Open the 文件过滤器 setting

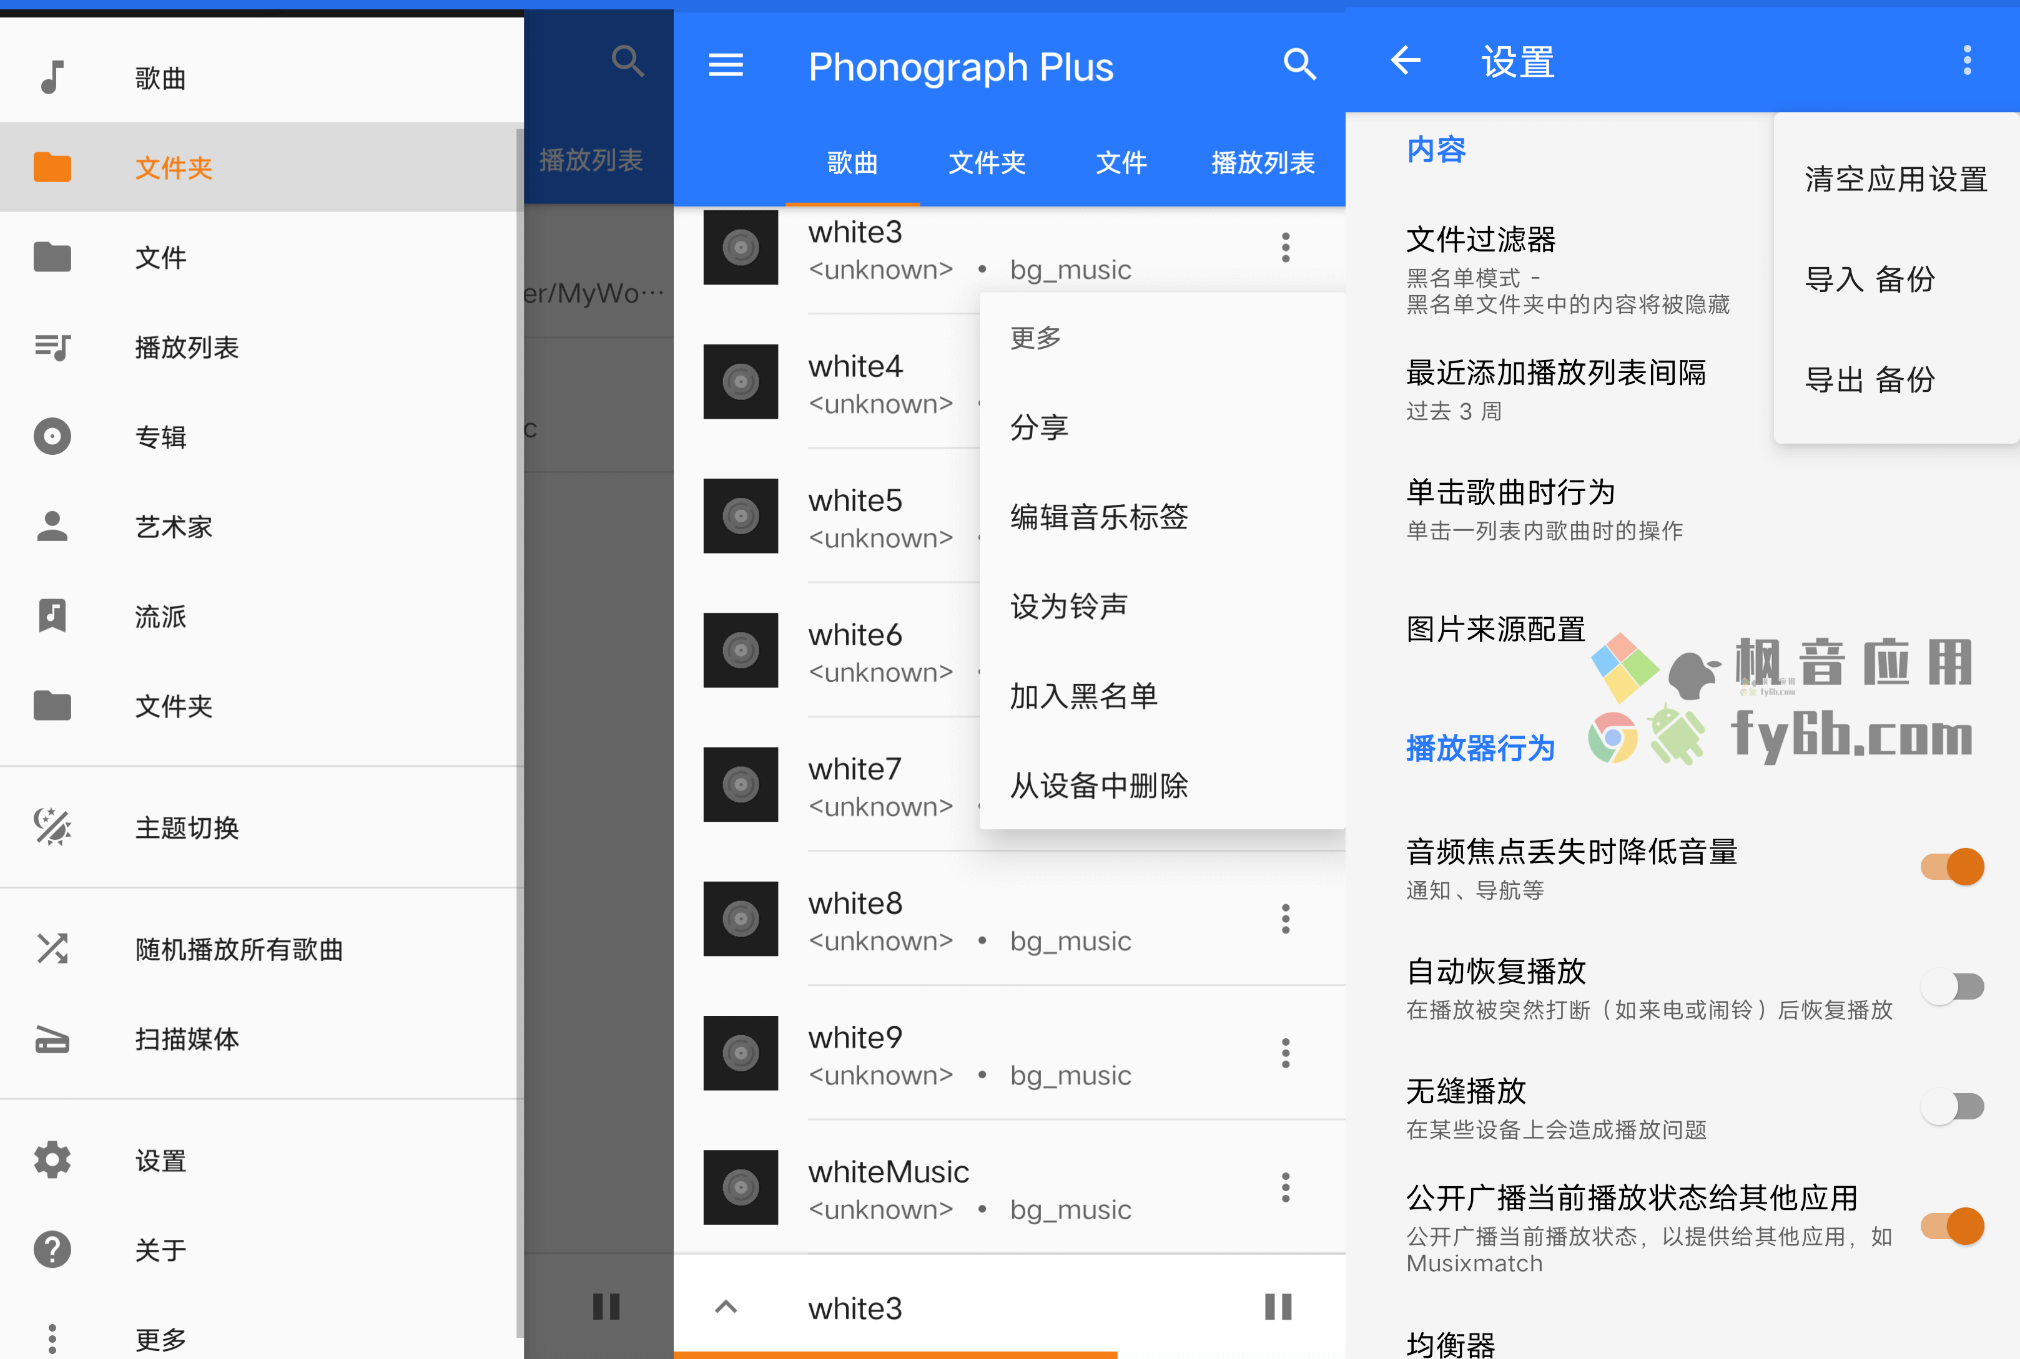coord(1568,269)
